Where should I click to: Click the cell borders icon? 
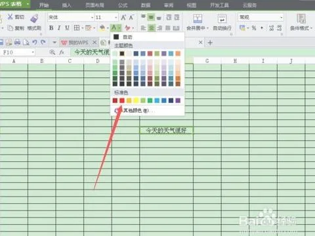77,28
